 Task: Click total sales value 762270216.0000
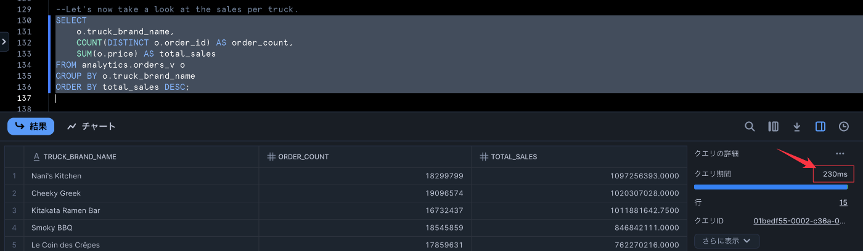point(648,245)
